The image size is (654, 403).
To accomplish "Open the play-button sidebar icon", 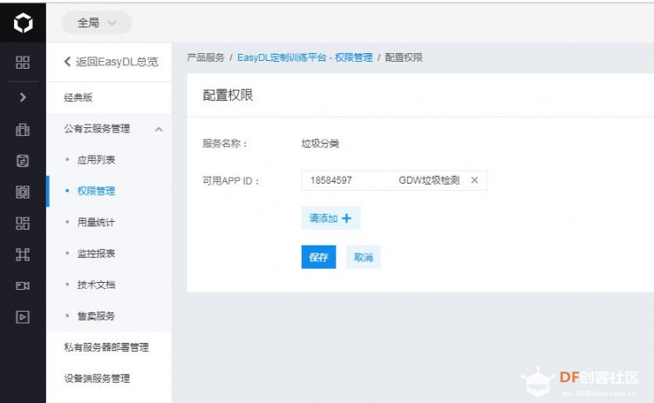I will (23, 317).
